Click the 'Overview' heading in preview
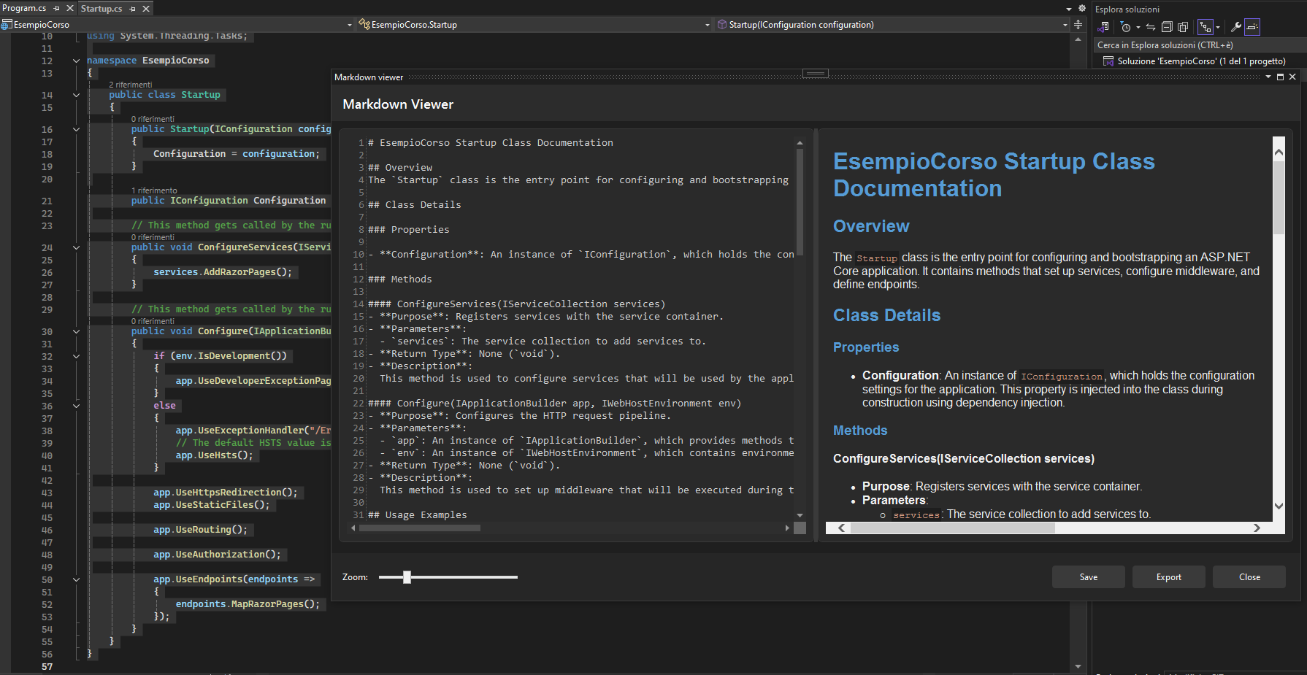Image resolution: width=1307 pixels, height=675 pixels. (871, 226)
